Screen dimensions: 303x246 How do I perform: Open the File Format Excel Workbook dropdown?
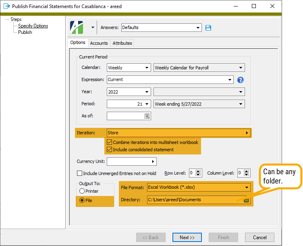click(247, 188)
